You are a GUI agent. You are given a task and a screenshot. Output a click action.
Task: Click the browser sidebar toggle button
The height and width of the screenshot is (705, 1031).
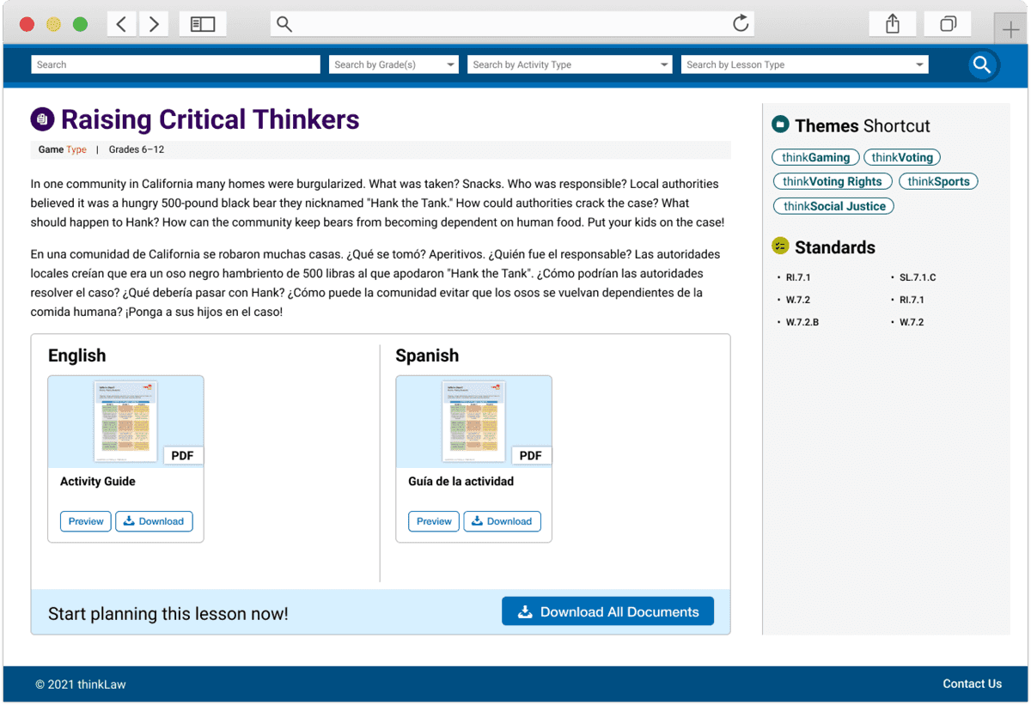point(203,23)
